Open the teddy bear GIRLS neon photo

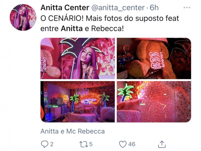point(154,58)
